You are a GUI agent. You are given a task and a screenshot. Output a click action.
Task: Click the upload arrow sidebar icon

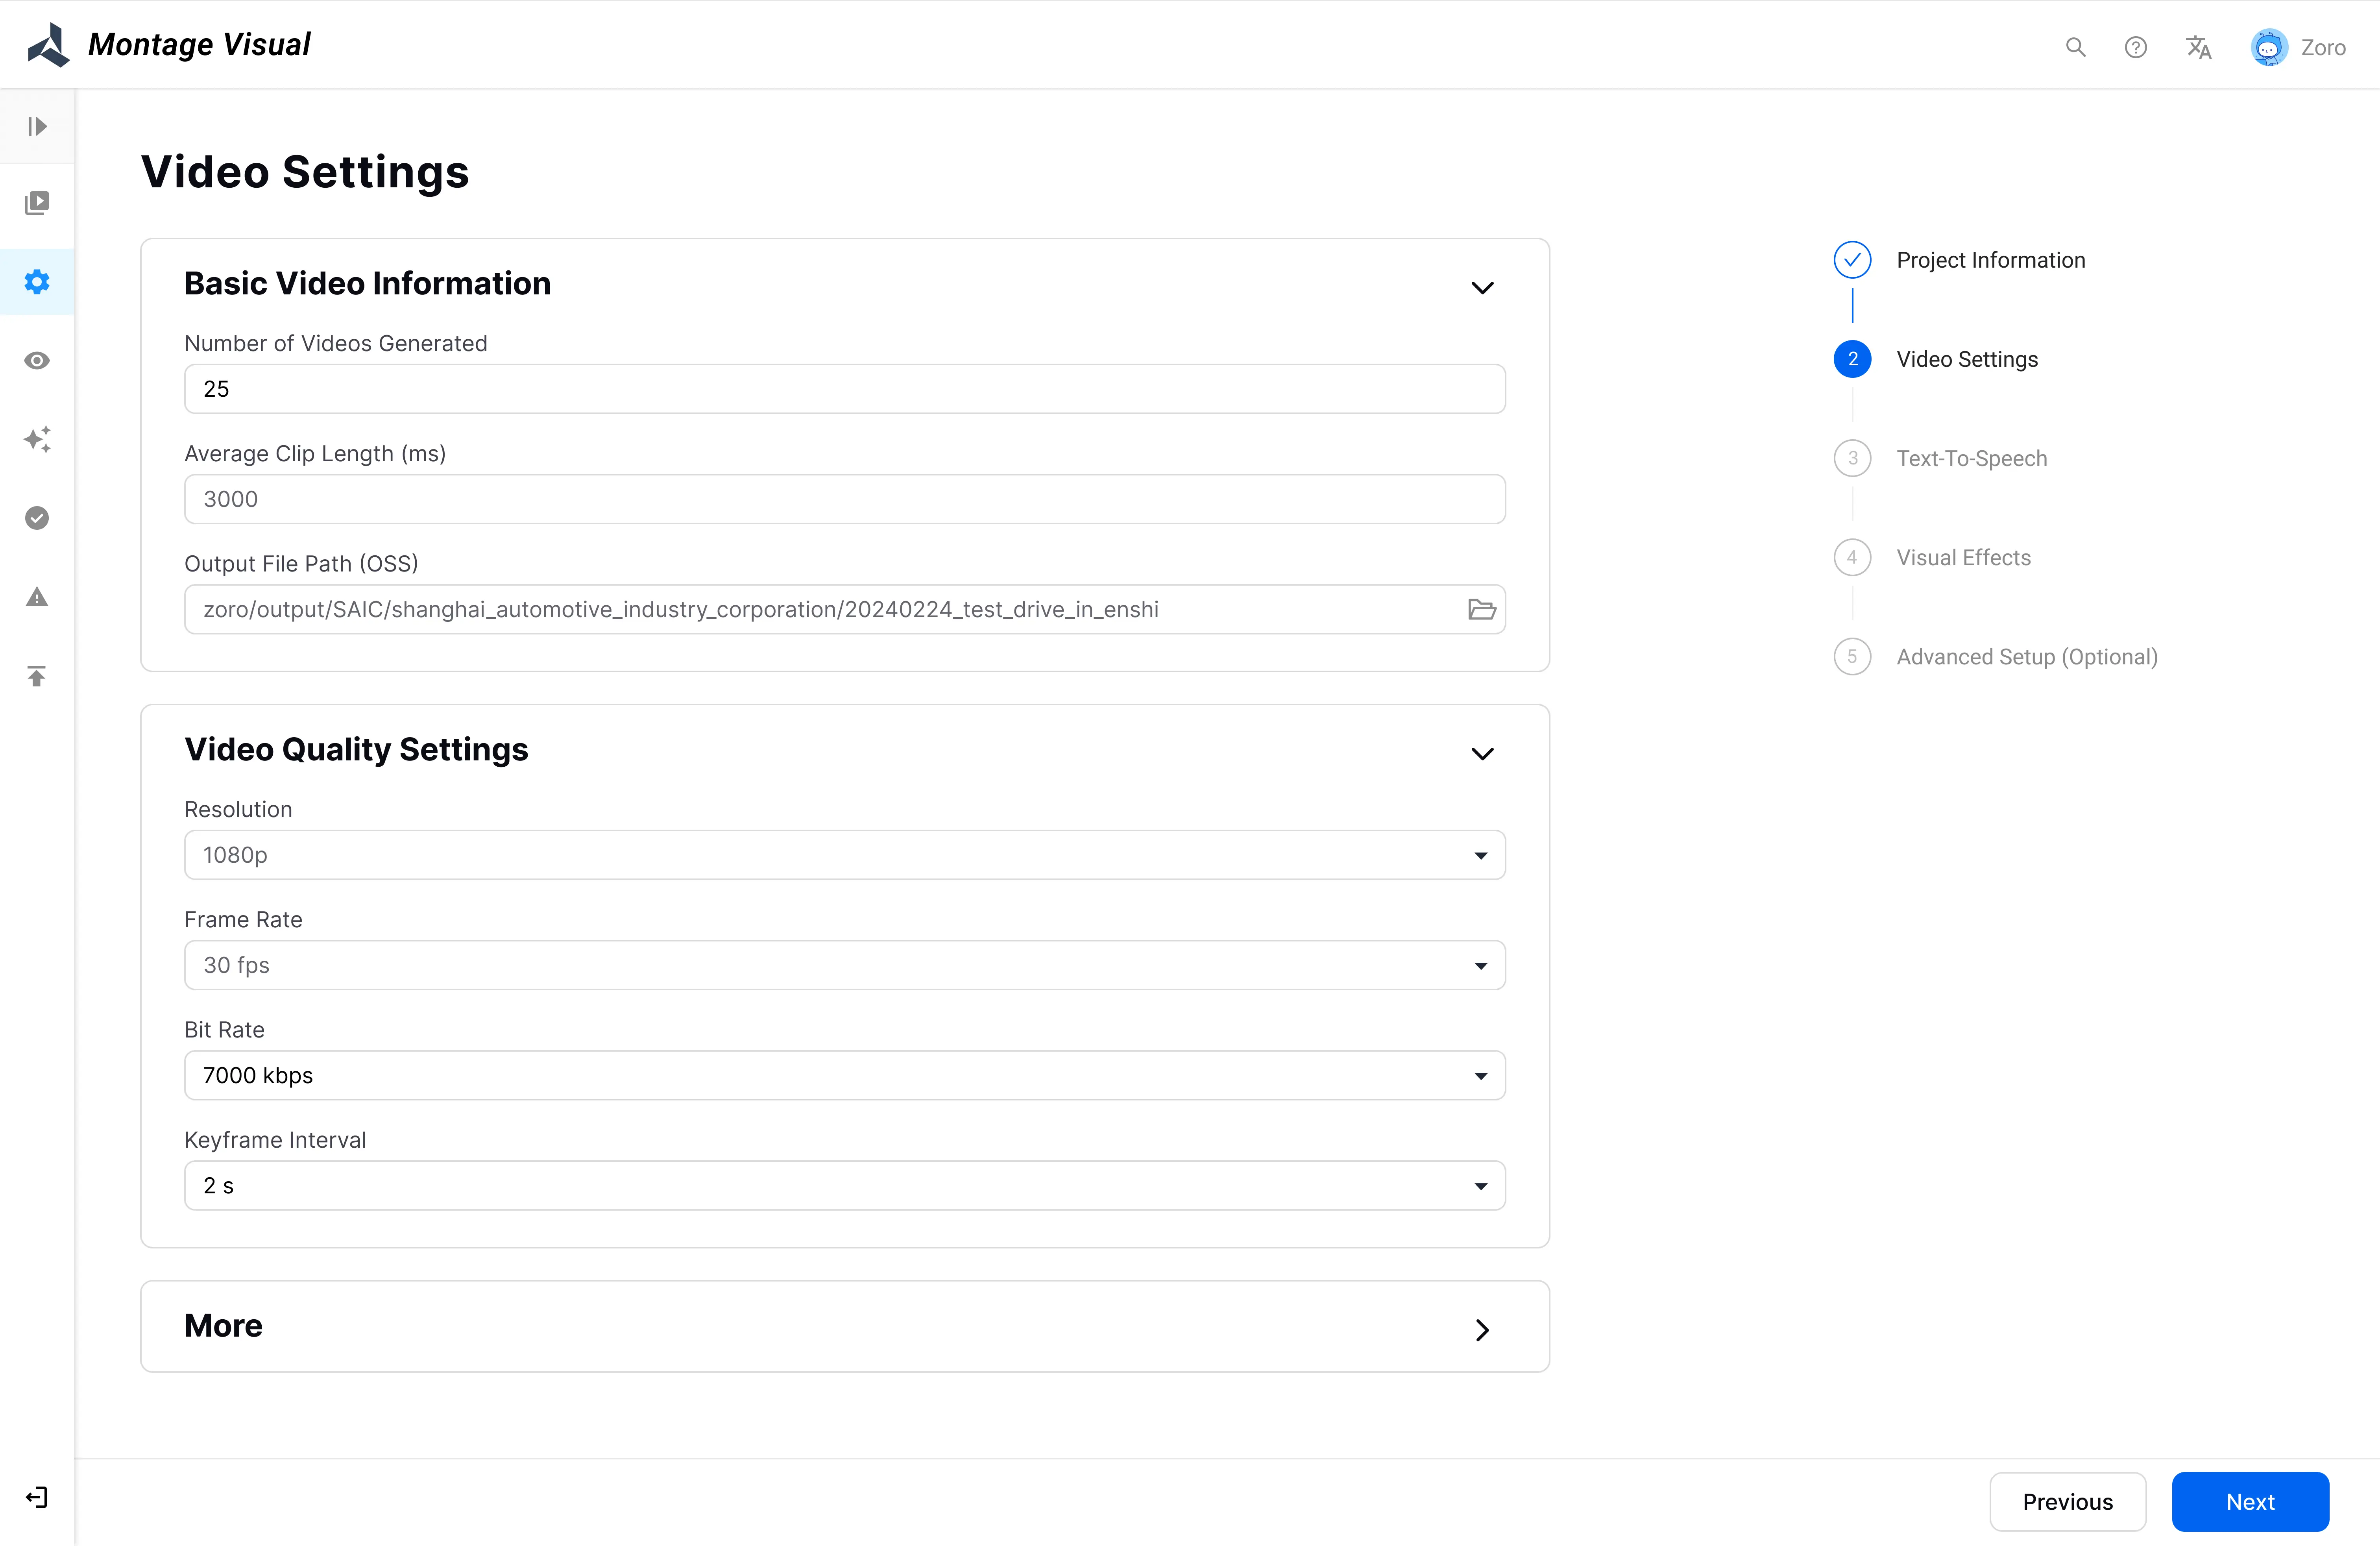point(37,676)
